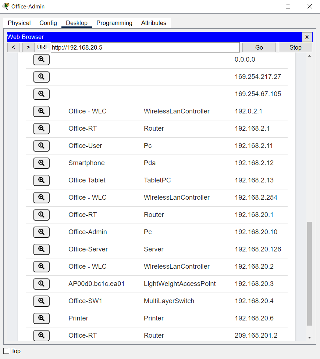
Task: Open details for the Printer using the magnifier
Action: (41, 318)
